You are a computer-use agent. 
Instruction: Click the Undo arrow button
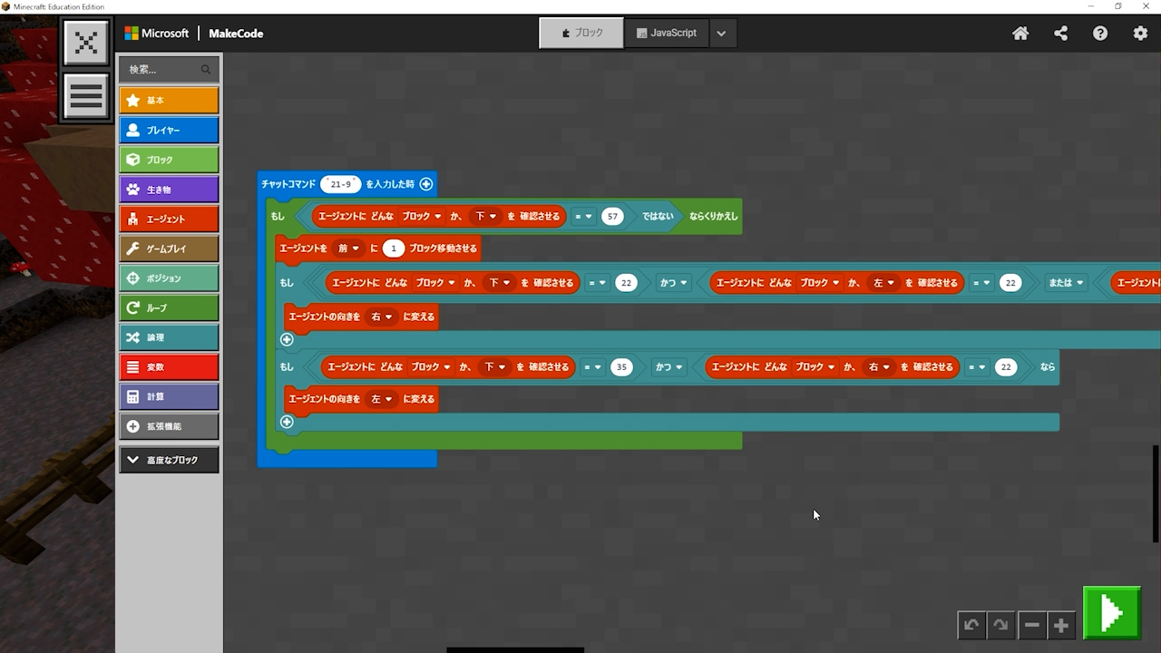click(971, 625)
